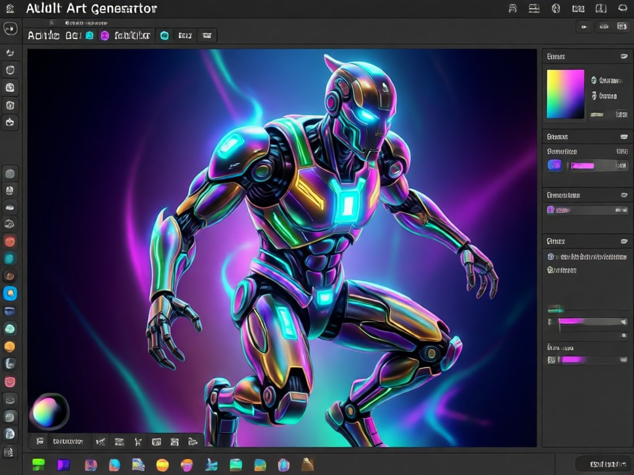Click the small icon left of bottom magenta slider
Screen dimensions: 634x475
point(551,359)
